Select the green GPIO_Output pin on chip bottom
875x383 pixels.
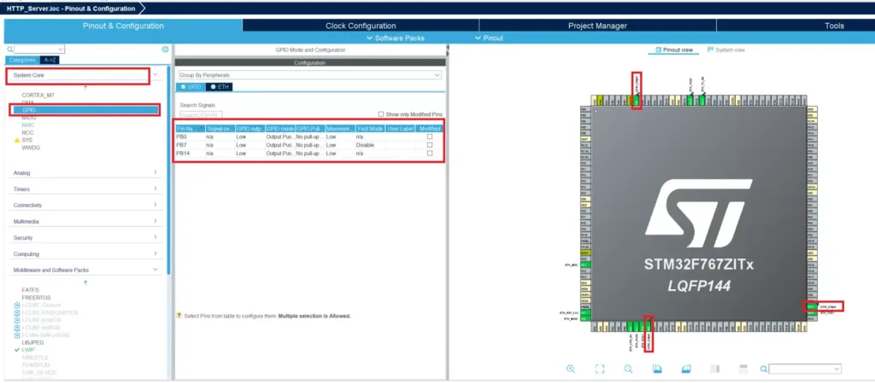click(x=649, y=327)
